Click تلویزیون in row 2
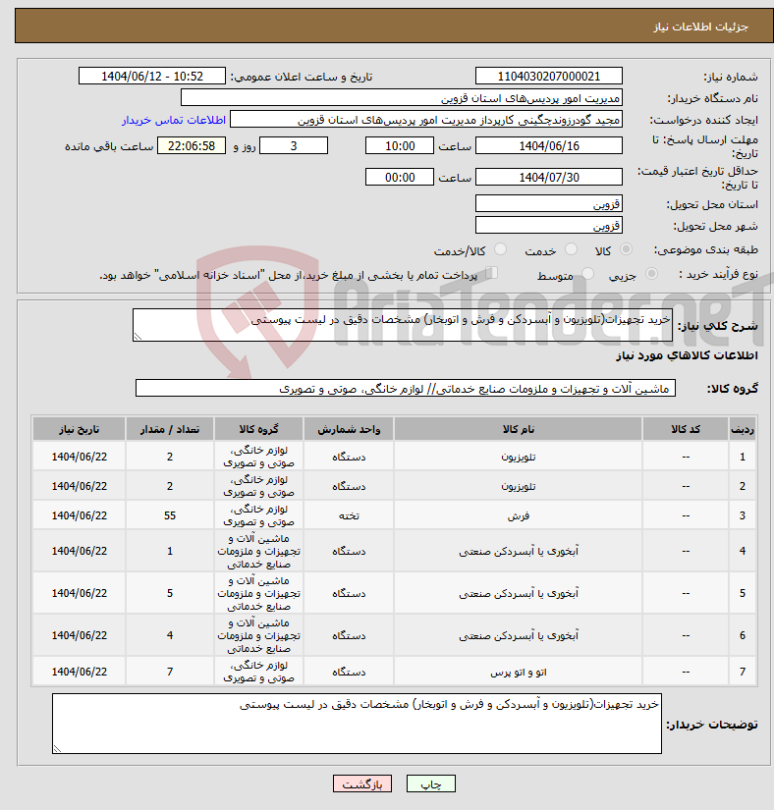This screenshot has width=774, height=810. coord(519,486)
